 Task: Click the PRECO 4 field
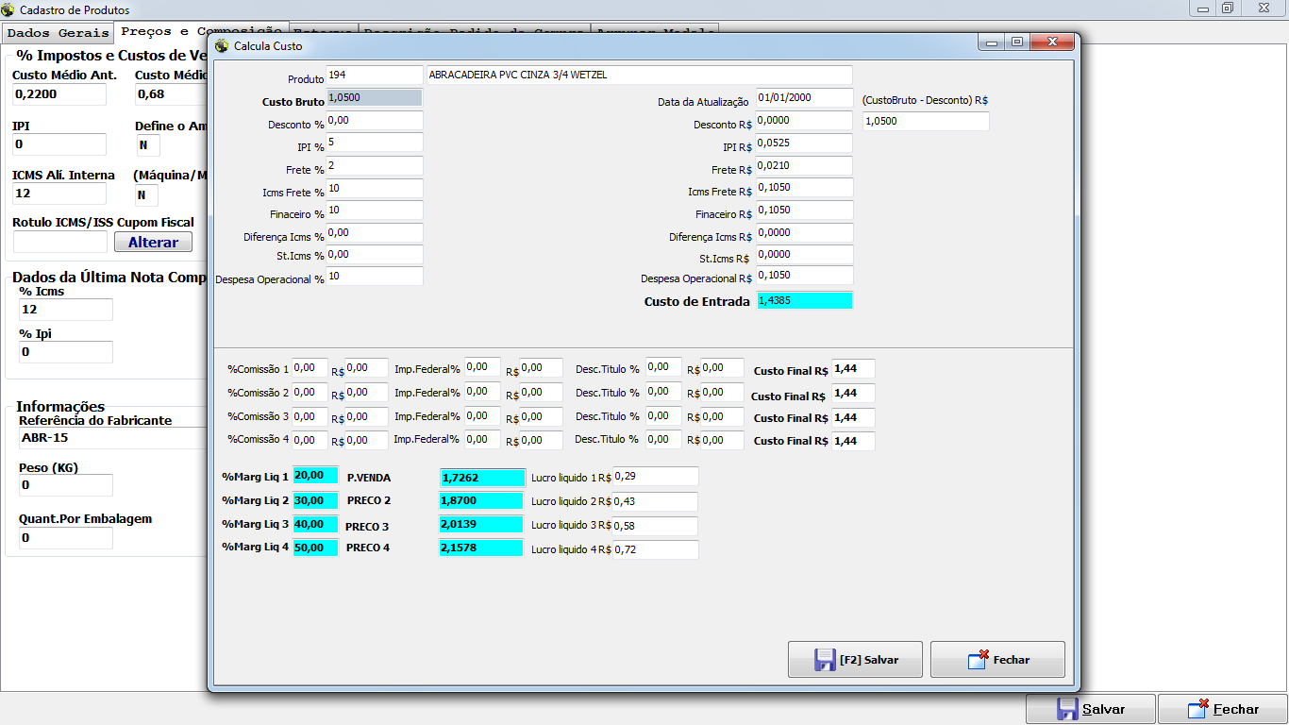coord(481,548)
